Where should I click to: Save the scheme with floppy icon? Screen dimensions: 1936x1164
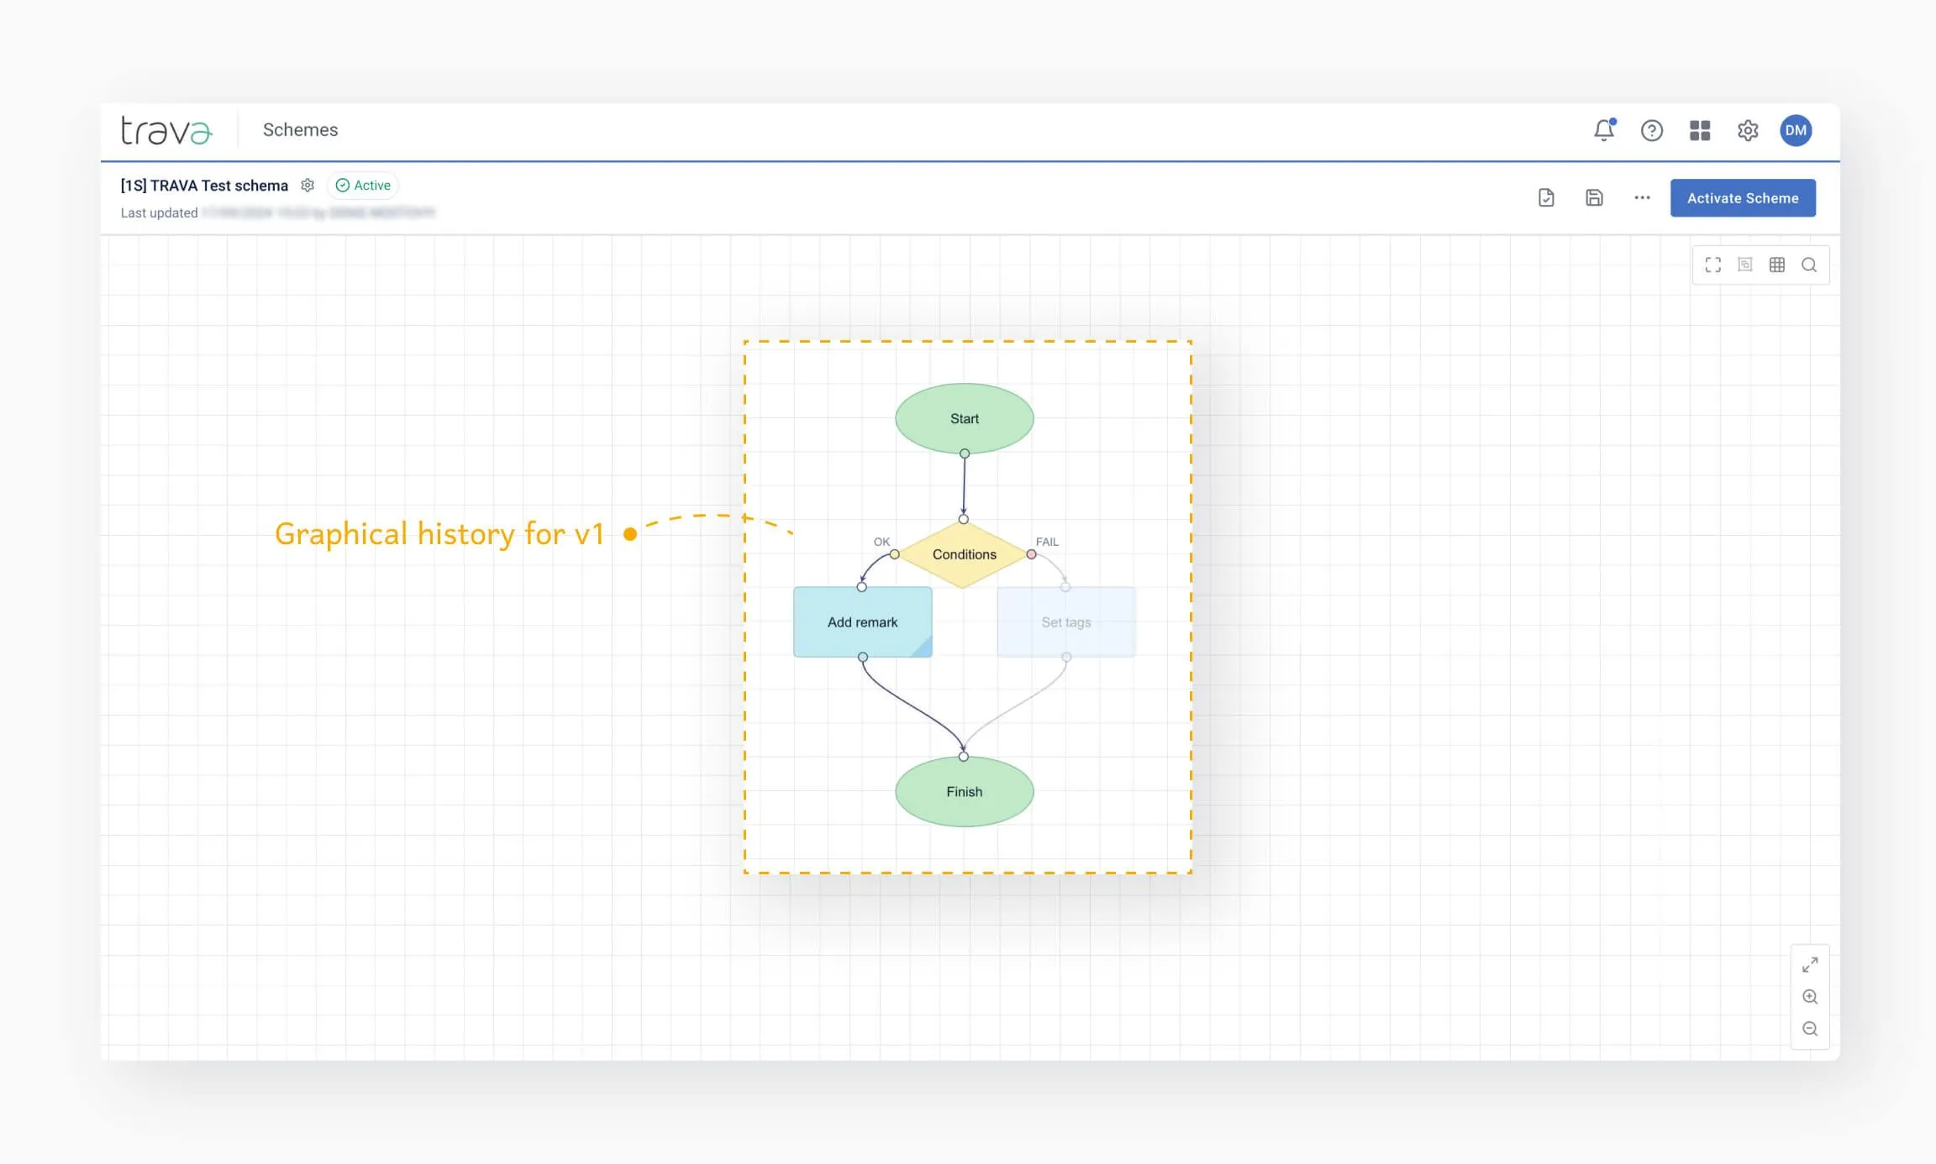pos(1594,198)
